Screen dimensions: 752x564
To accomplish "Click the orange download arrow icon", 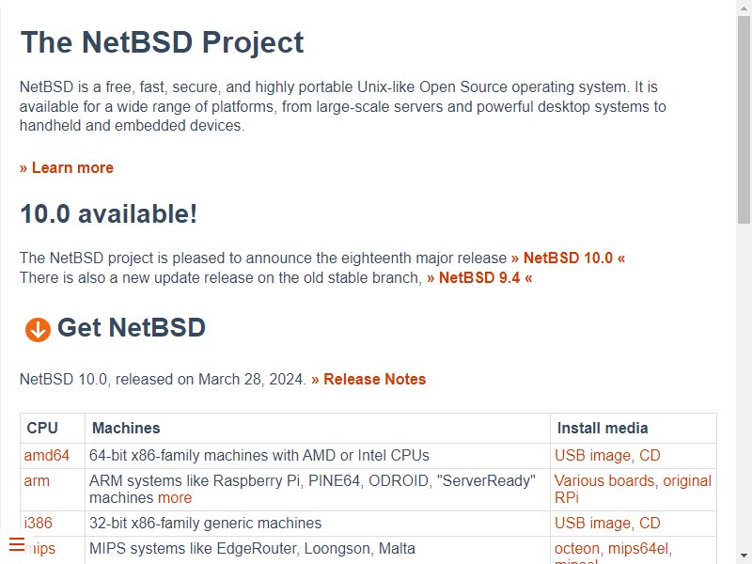I will [38, 330].
